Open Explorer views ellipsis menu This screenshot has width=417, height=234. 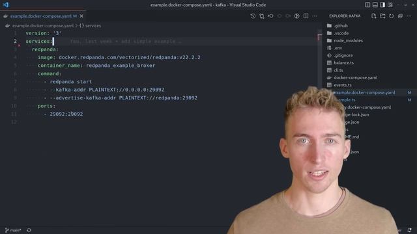(x=409, y=16)
